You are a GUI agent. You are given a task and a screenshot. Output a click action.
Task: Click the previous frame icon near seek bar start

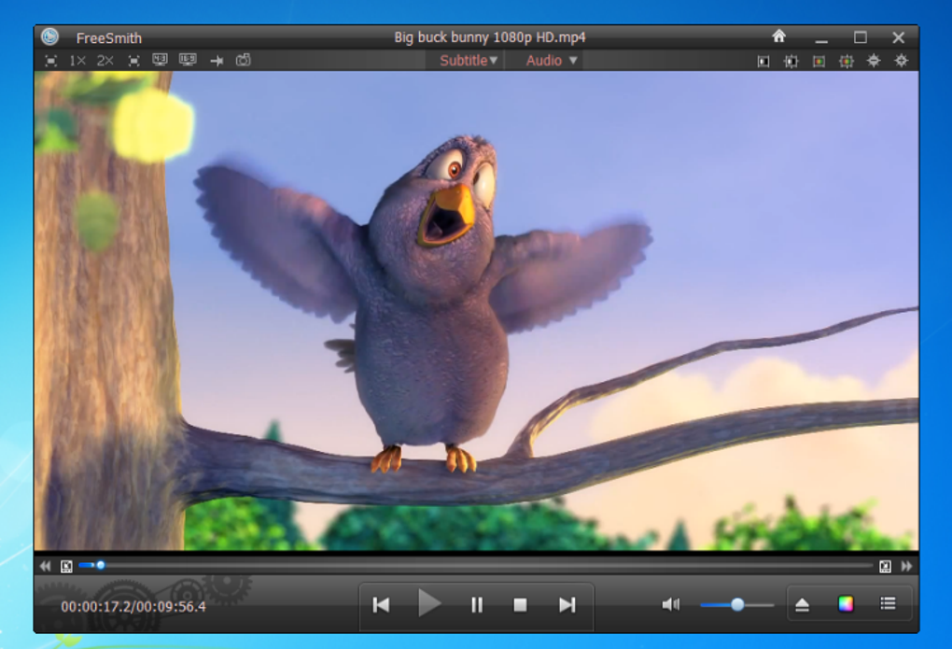(x=67, y=566)
